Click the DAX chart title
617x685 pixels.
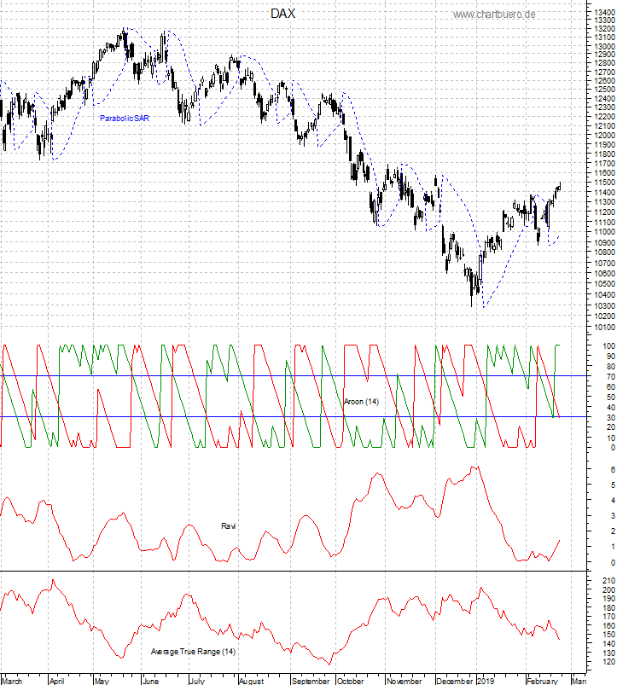(282, 14)
